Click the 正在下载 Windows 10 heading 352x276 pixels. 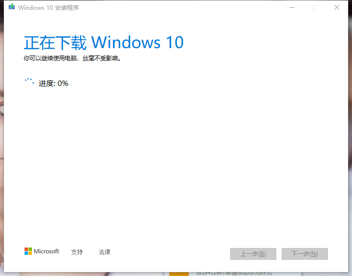point(104,42)
